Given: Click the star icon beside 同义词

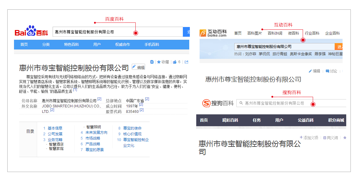Looking at the screenshot, I should (x=345, y=138).
